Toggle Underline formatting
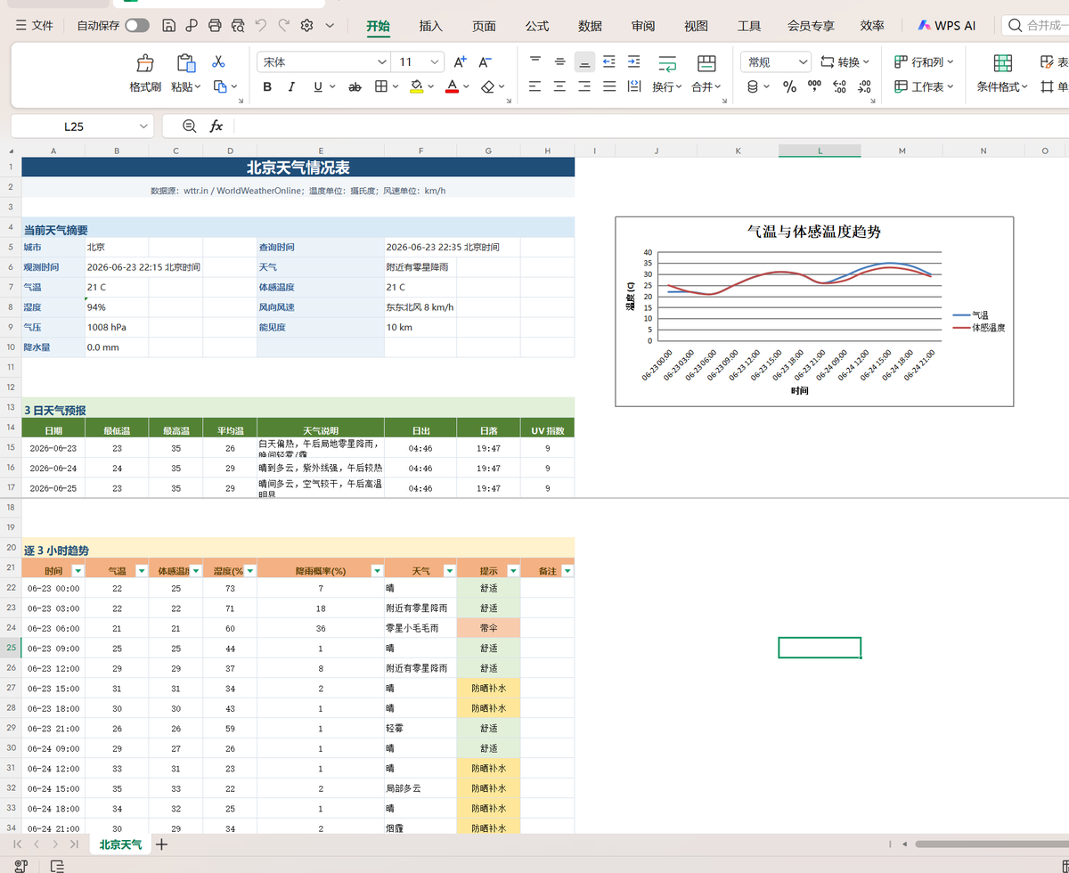This screenshot has width=1069, height=873. [318, 87]
